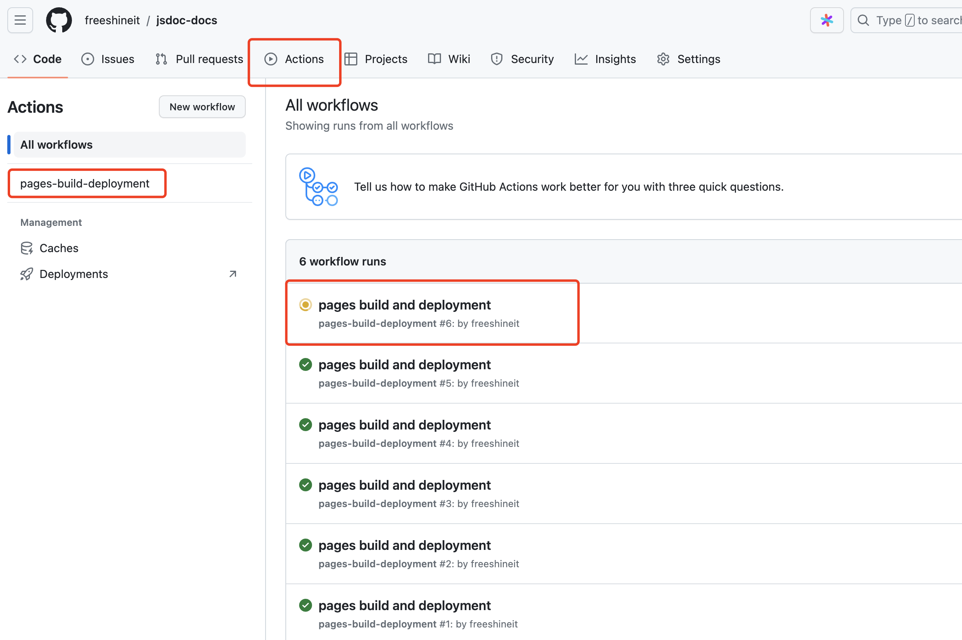Screen dimensions: 962x640
Task: Click the external link arrow beside Deployments
Action: tap(233, 274)
